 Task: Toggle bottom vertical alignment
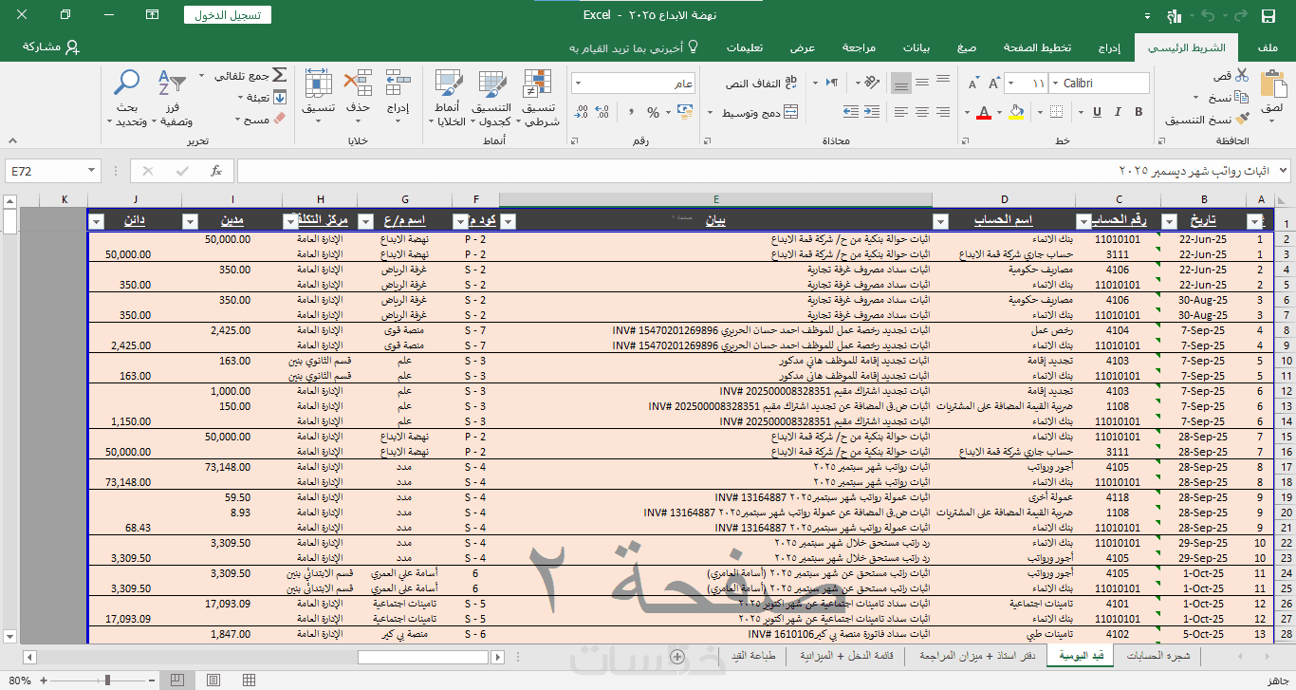click(900, 84)
